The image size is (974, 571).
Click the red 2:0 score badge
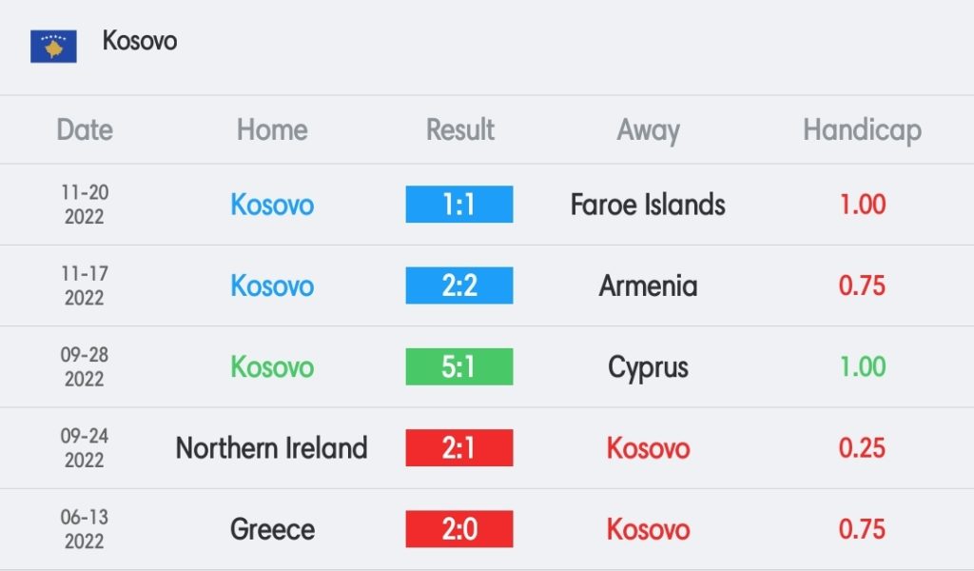point(459,529)
